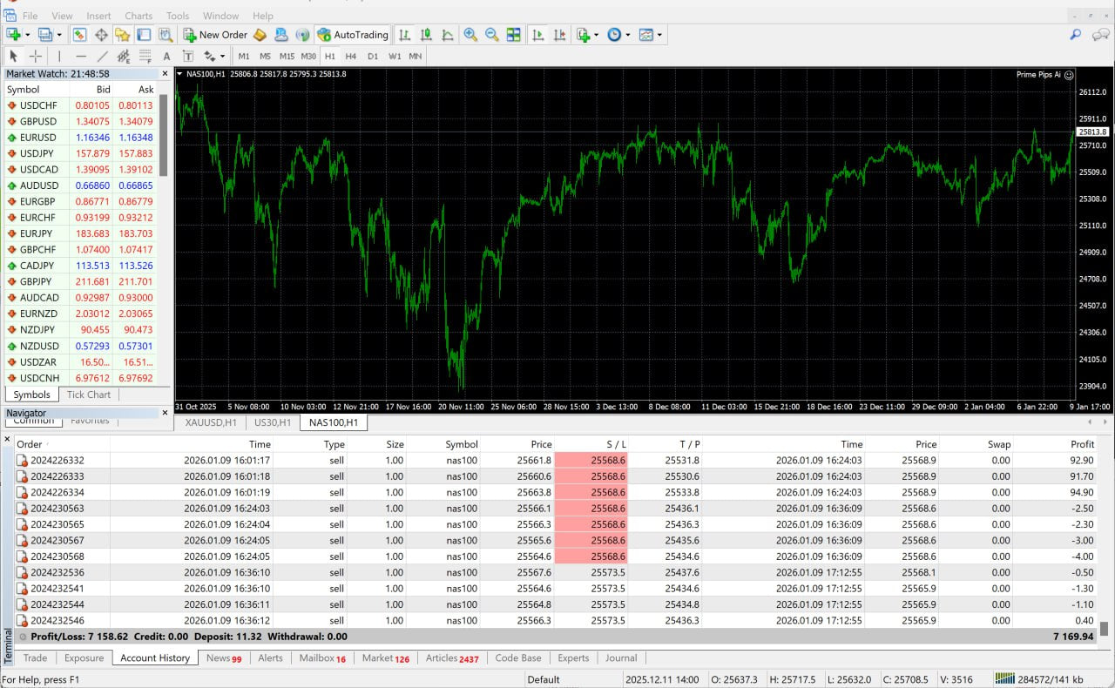Switch to the XAUUSD,H1 chart tab

[209, 423]
